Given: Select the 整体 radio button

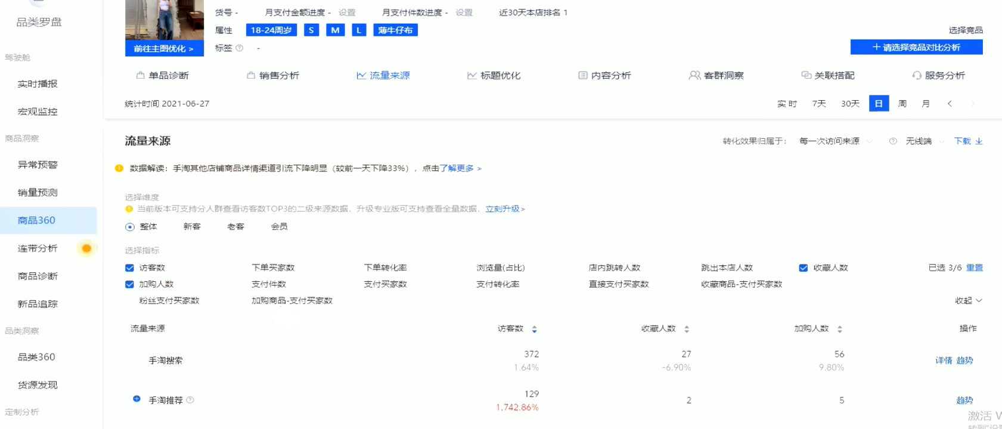Looking at the screenshot, I should coord(129,227).
